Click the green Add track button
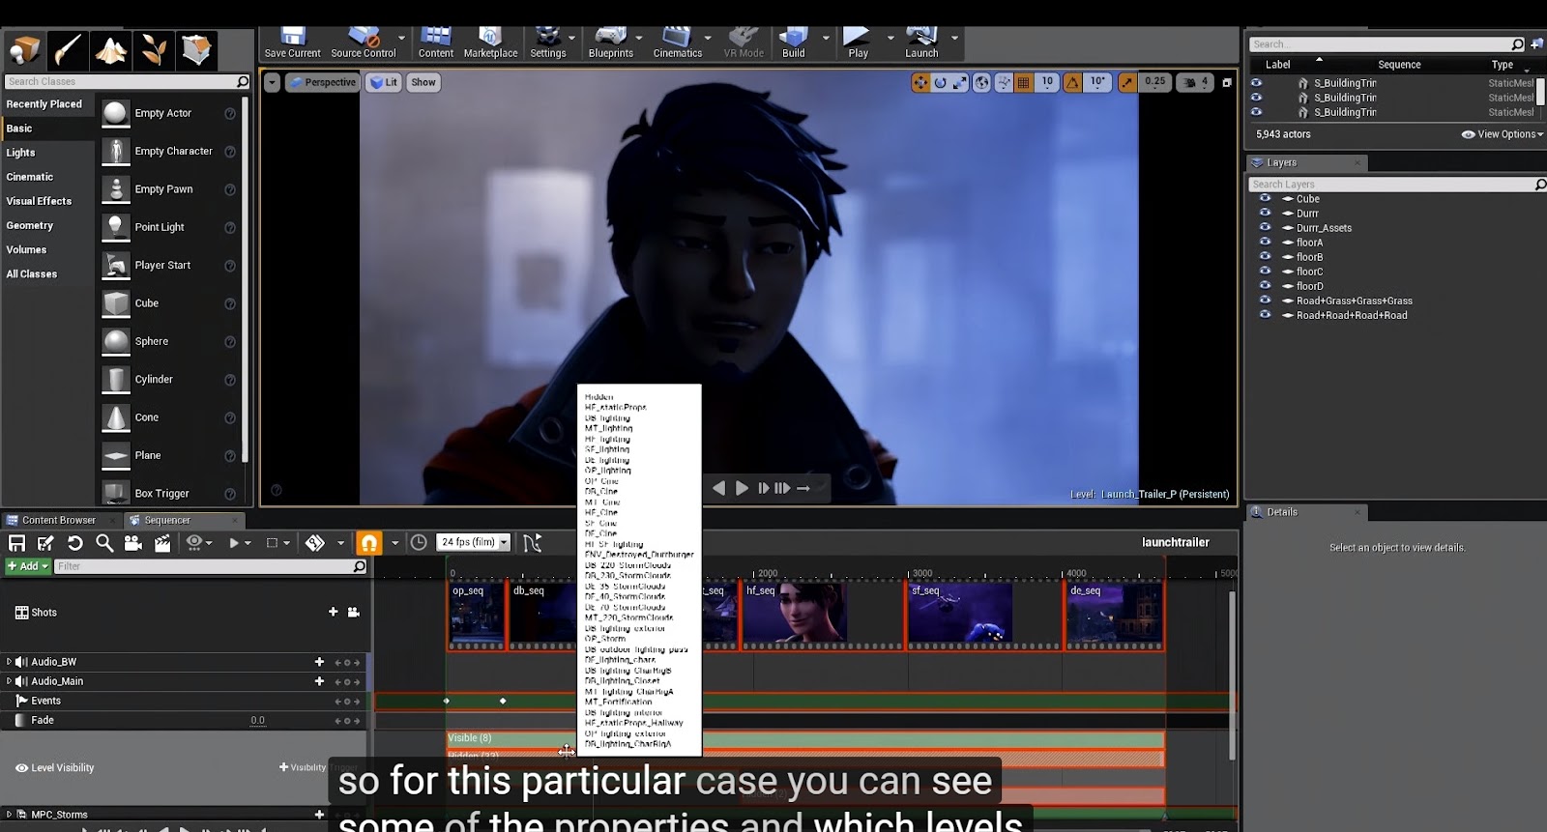1547x832 pixels. [x=27, y=566]
